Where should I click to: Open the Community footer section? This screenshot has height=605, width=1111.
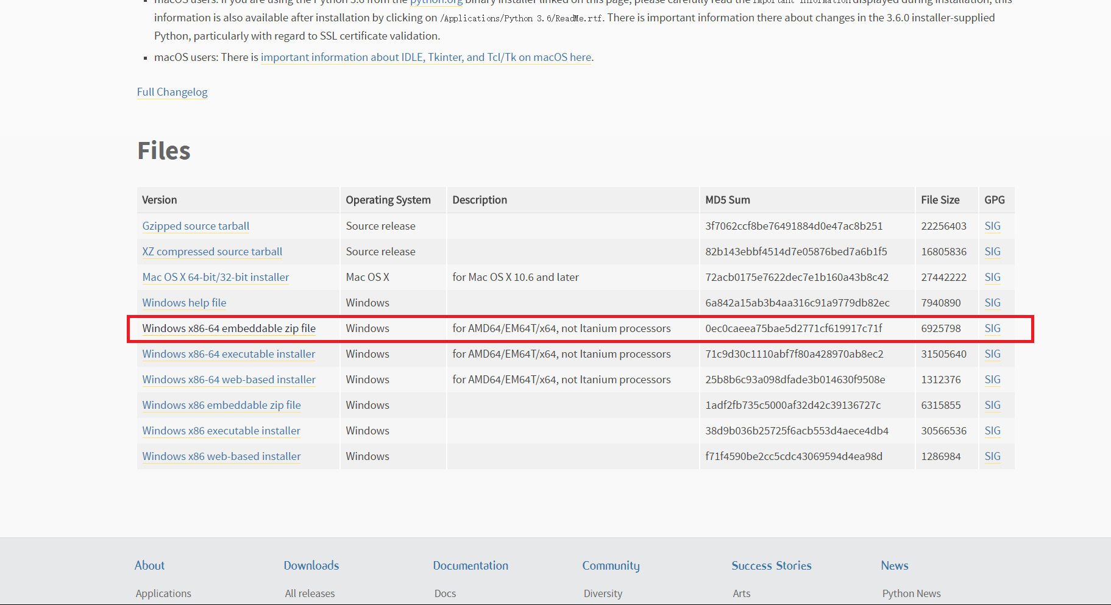(x=611, y=566)
